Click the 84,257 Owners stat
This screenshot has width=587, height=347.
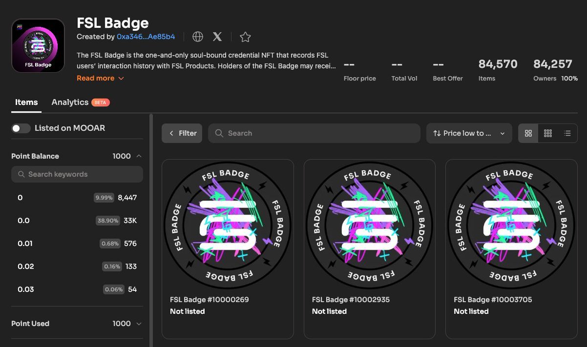coord(555,70)
